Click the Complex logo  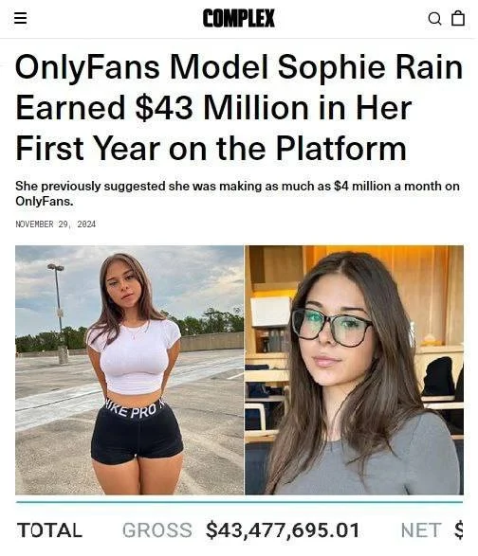[x=239, y=18]
